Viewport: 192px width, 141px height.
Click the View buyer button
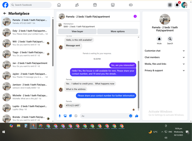coord(77,31)
